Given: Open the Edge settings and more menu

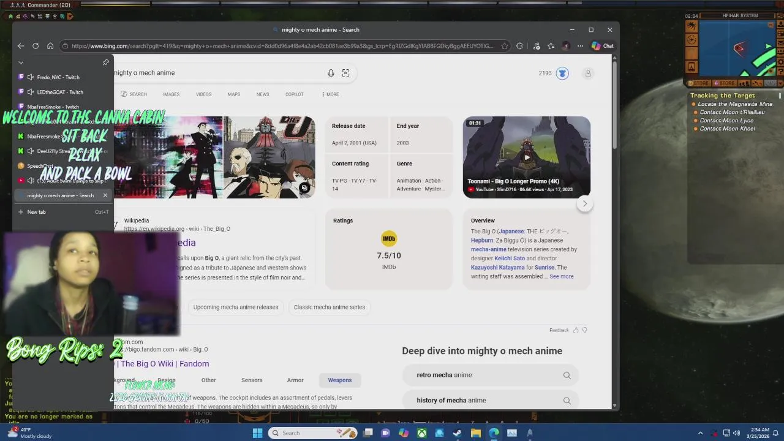Looking at the screenshot, I should pyautogui.click(x=580, y=46).
